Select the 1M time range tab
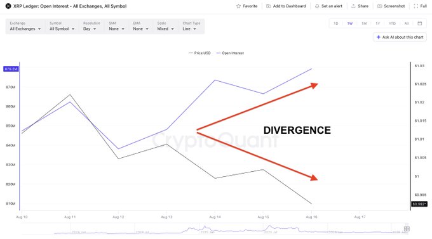The image size is (432, 239). pyautogui.click(x=364, y=23)
